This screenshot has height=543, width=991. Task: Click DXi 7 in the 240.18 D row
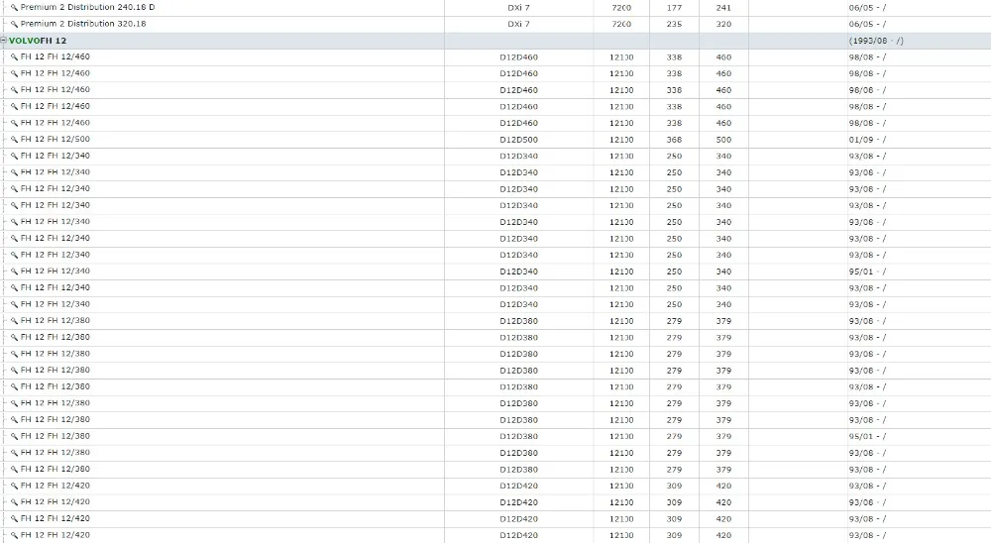[x=518, y=8]
